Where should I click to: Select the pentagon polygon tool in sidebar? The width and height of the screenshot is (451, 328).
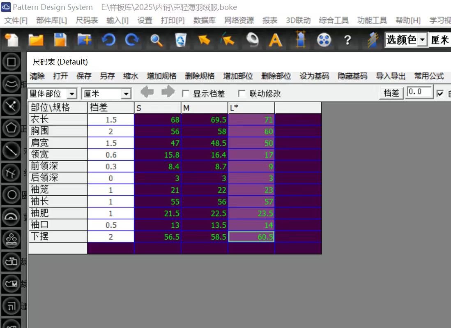click(12, 128)
